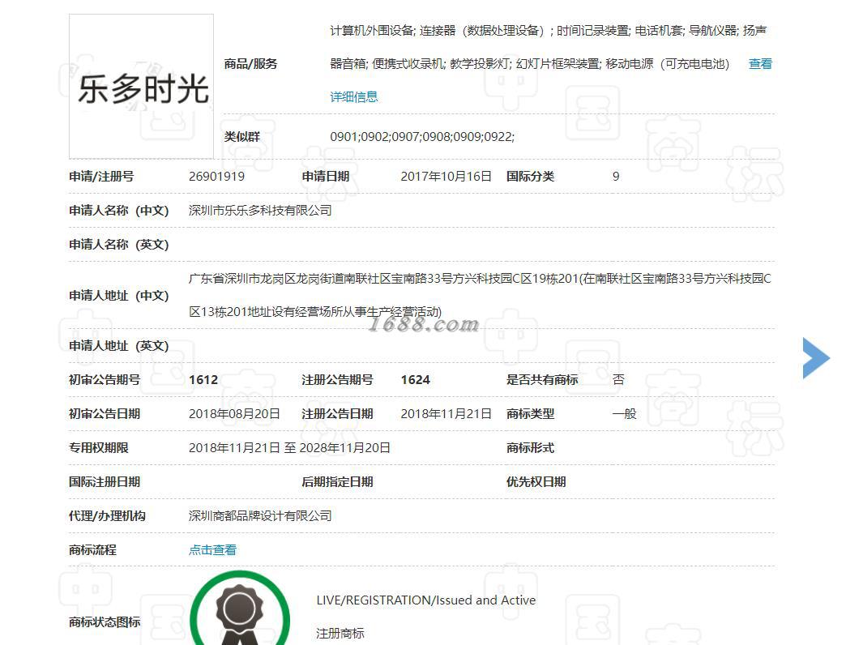Click the 优先权日期 label
The width and height of the screenshot is (846, 645).
(536, 481)
